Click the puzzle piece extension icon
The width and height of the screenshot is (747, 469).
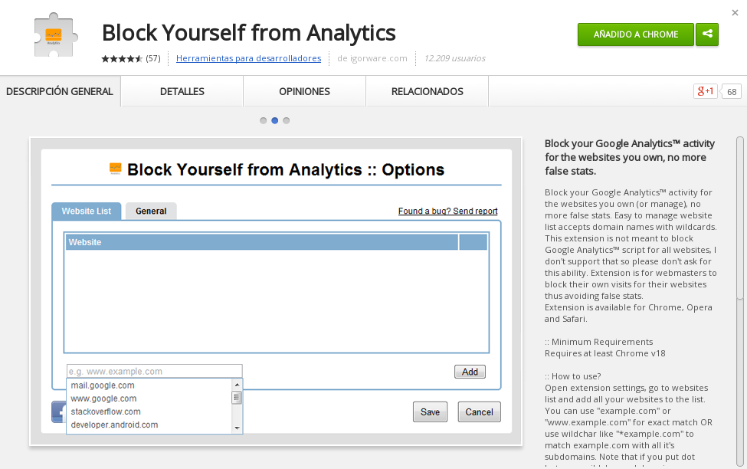(x=55, y=36)
